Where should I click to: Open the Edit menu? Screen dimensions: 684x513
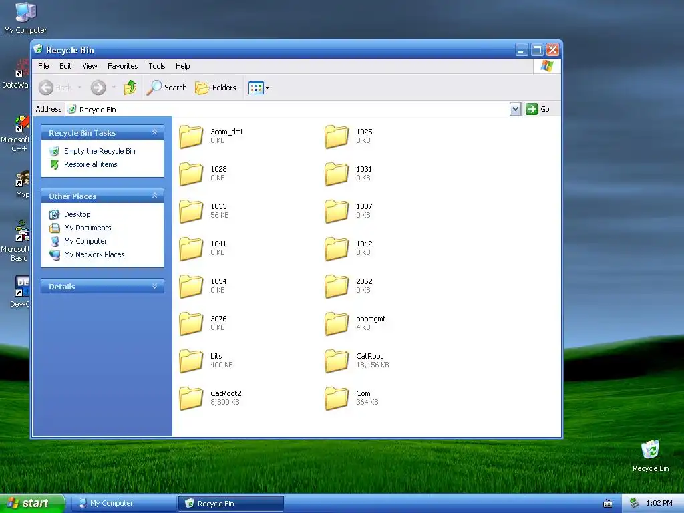pos(65,66)
